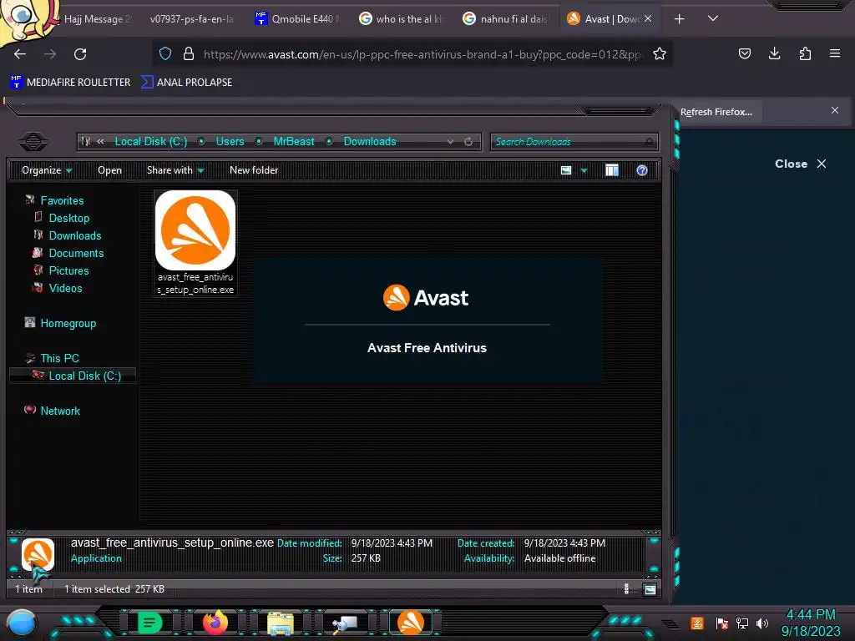Screen dimensions: 855x641
Task: Click the volume speaker tray icon
Action: point(762,623)
